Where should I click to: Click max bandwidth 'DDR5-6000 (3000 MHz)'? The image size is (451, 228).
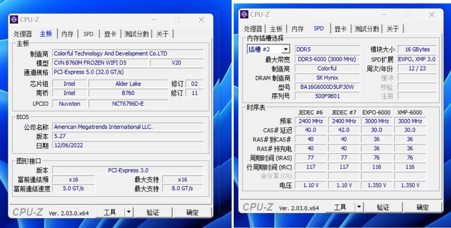[x=327, y=59]
